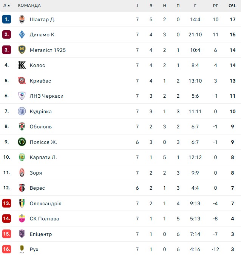Click the Karpaty L. team logo
This screenshot has height=256, width=241.
pos(22,157)
